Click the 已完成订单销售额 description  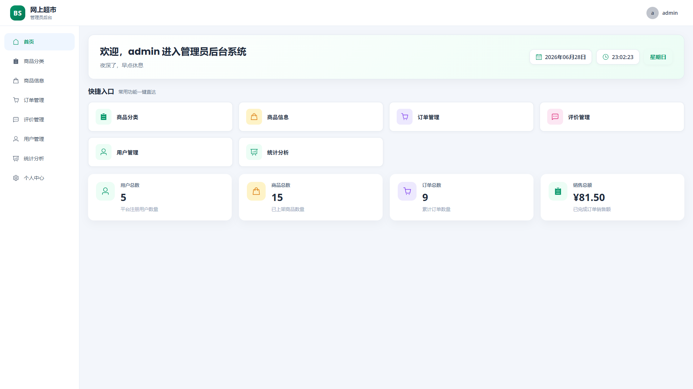coord(592,209)
